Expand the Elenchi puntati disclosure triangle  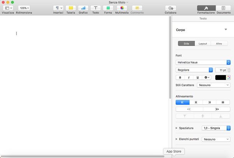tap(176, 139)
